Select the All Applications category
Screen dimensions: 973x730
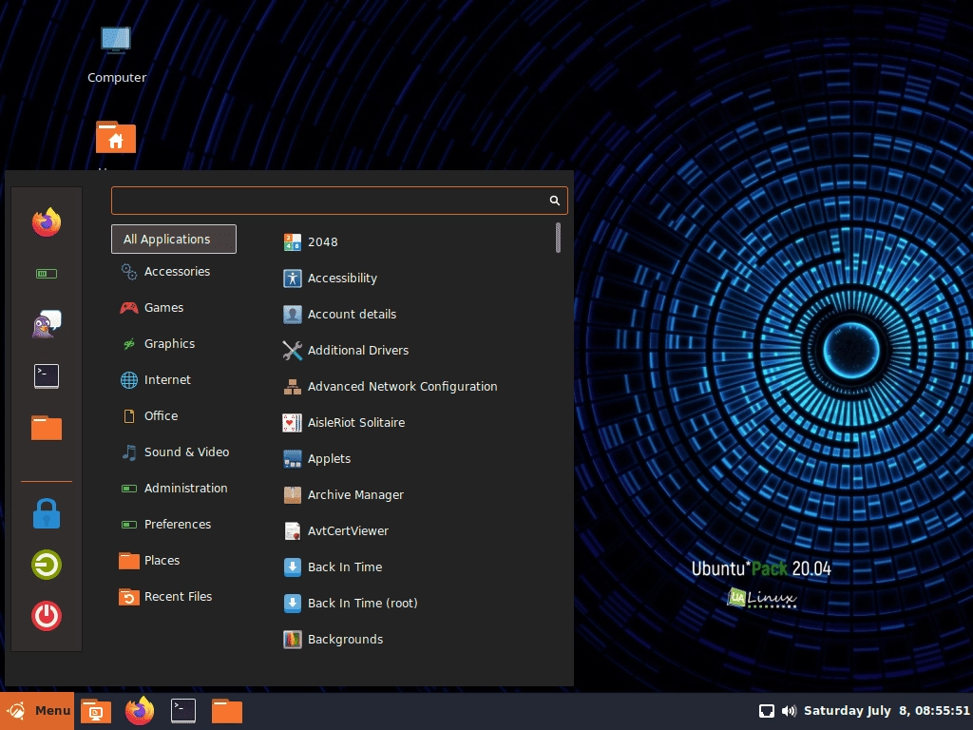click(174, 239)
